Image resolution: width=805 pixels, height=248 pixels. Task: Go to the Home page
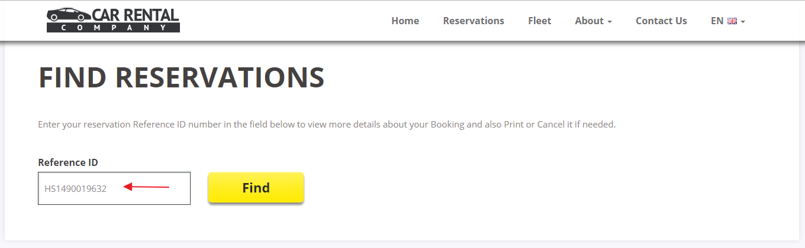(x=405, y=21)
